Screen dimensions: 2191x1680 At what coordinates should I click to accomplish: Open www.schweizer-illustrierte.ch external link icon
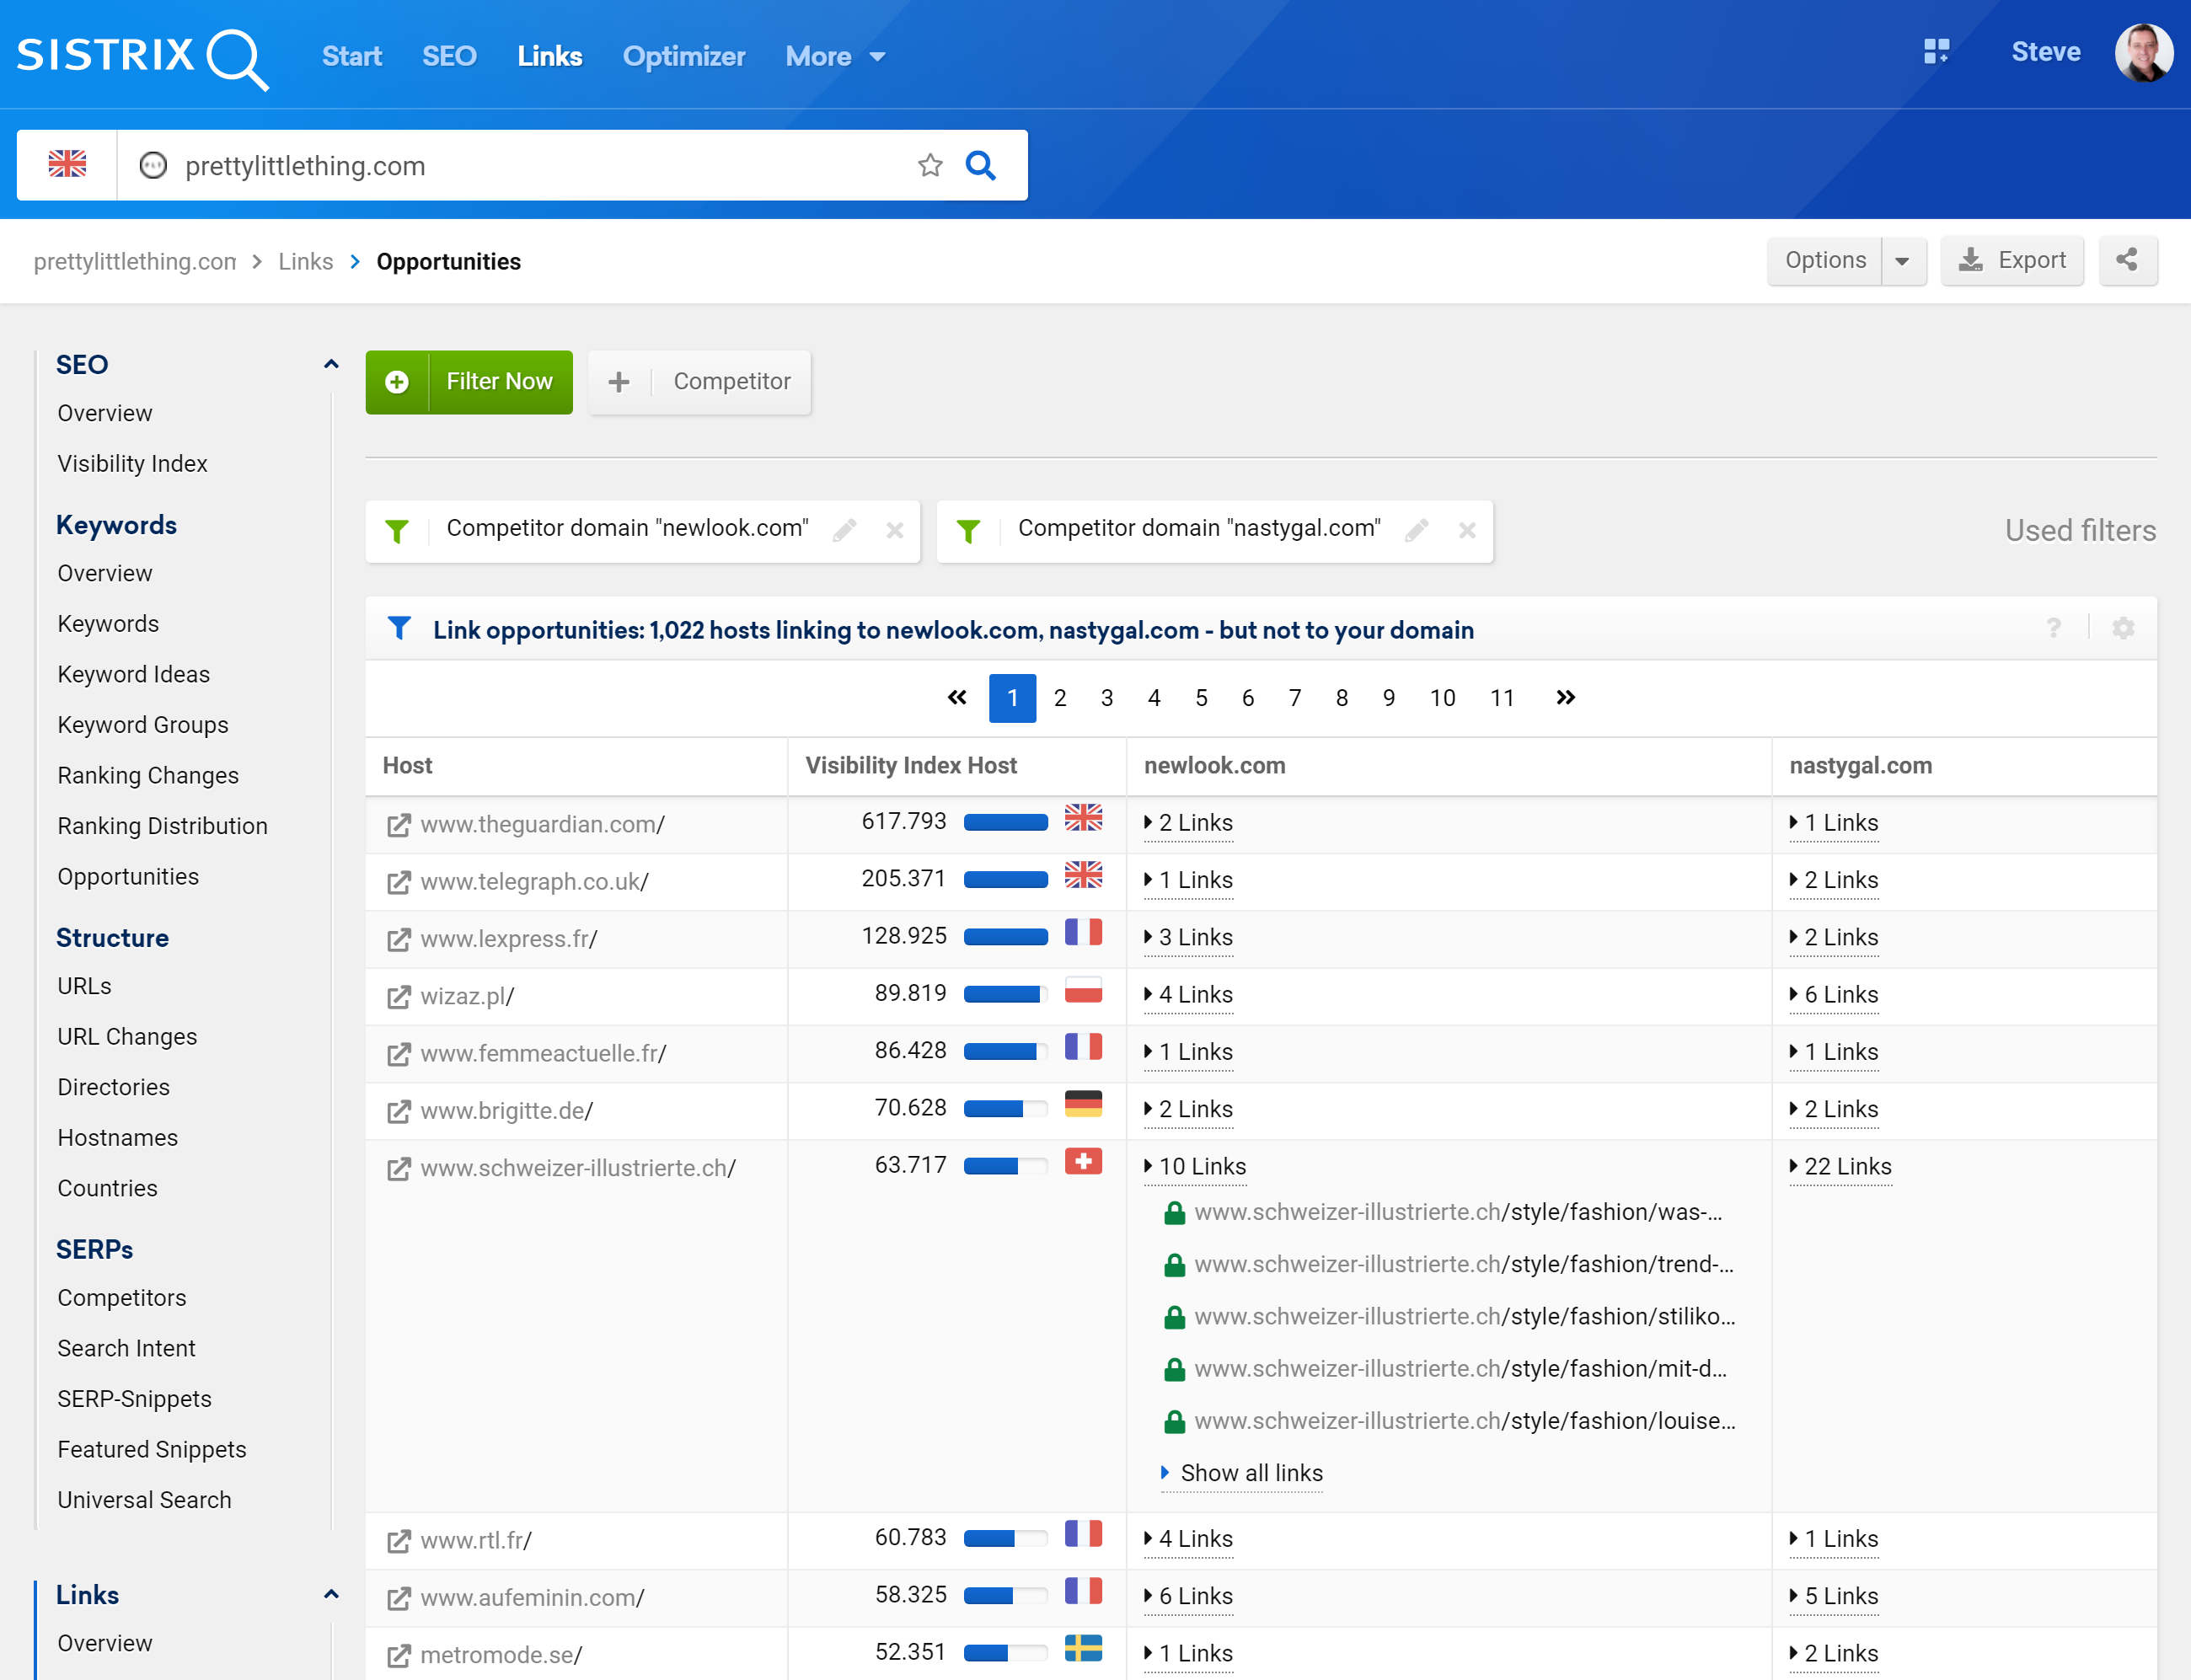tap(398, 1169)
